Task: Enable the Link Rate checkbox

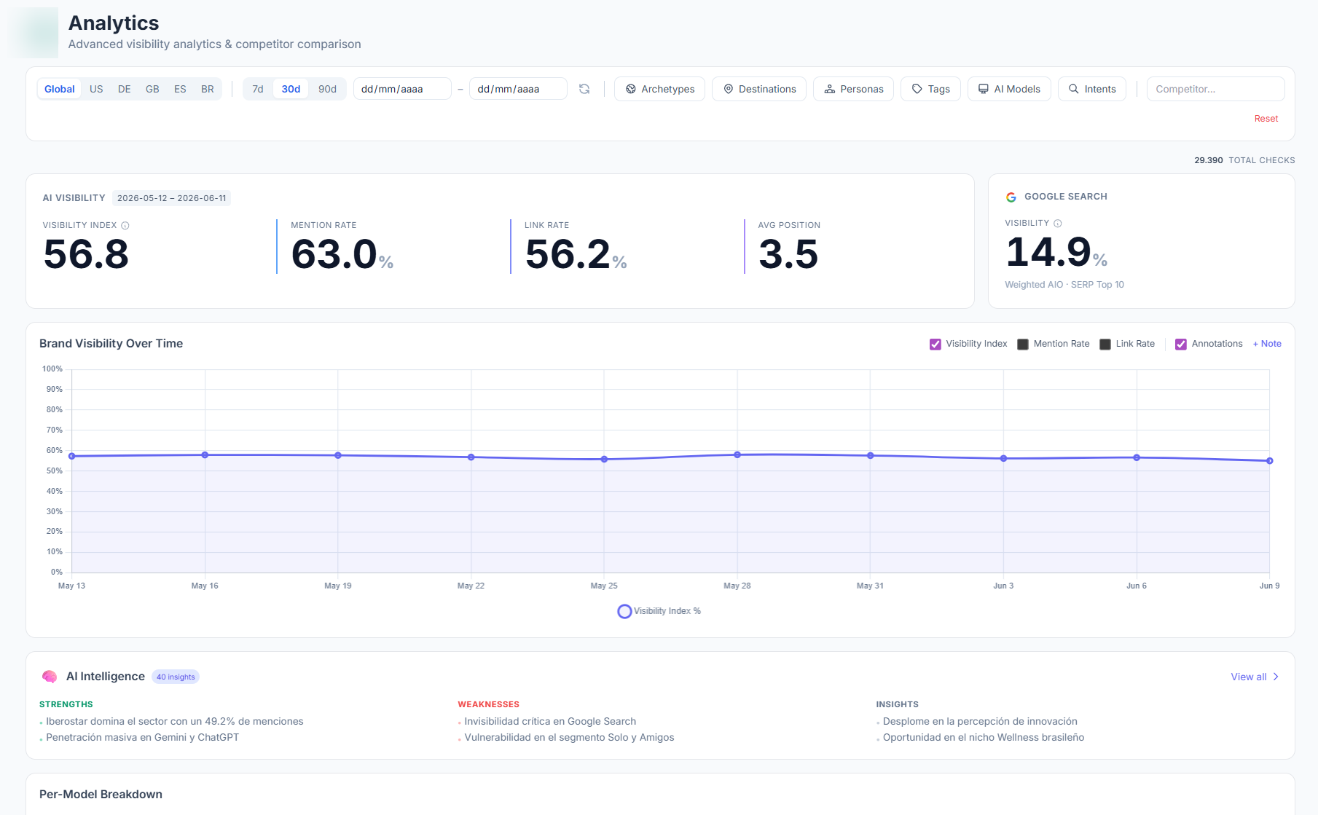Action: click(1105, 344)
